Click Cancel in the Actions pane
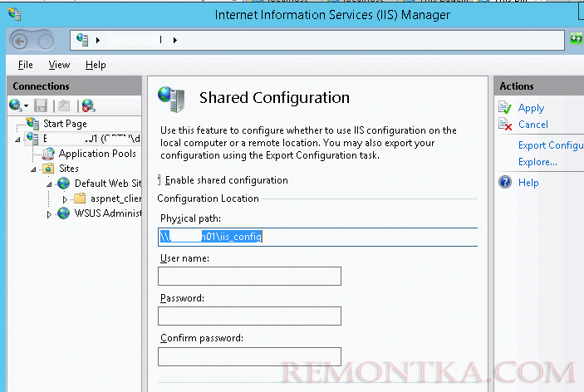This screenshot has width=584, height=392. 533,125
